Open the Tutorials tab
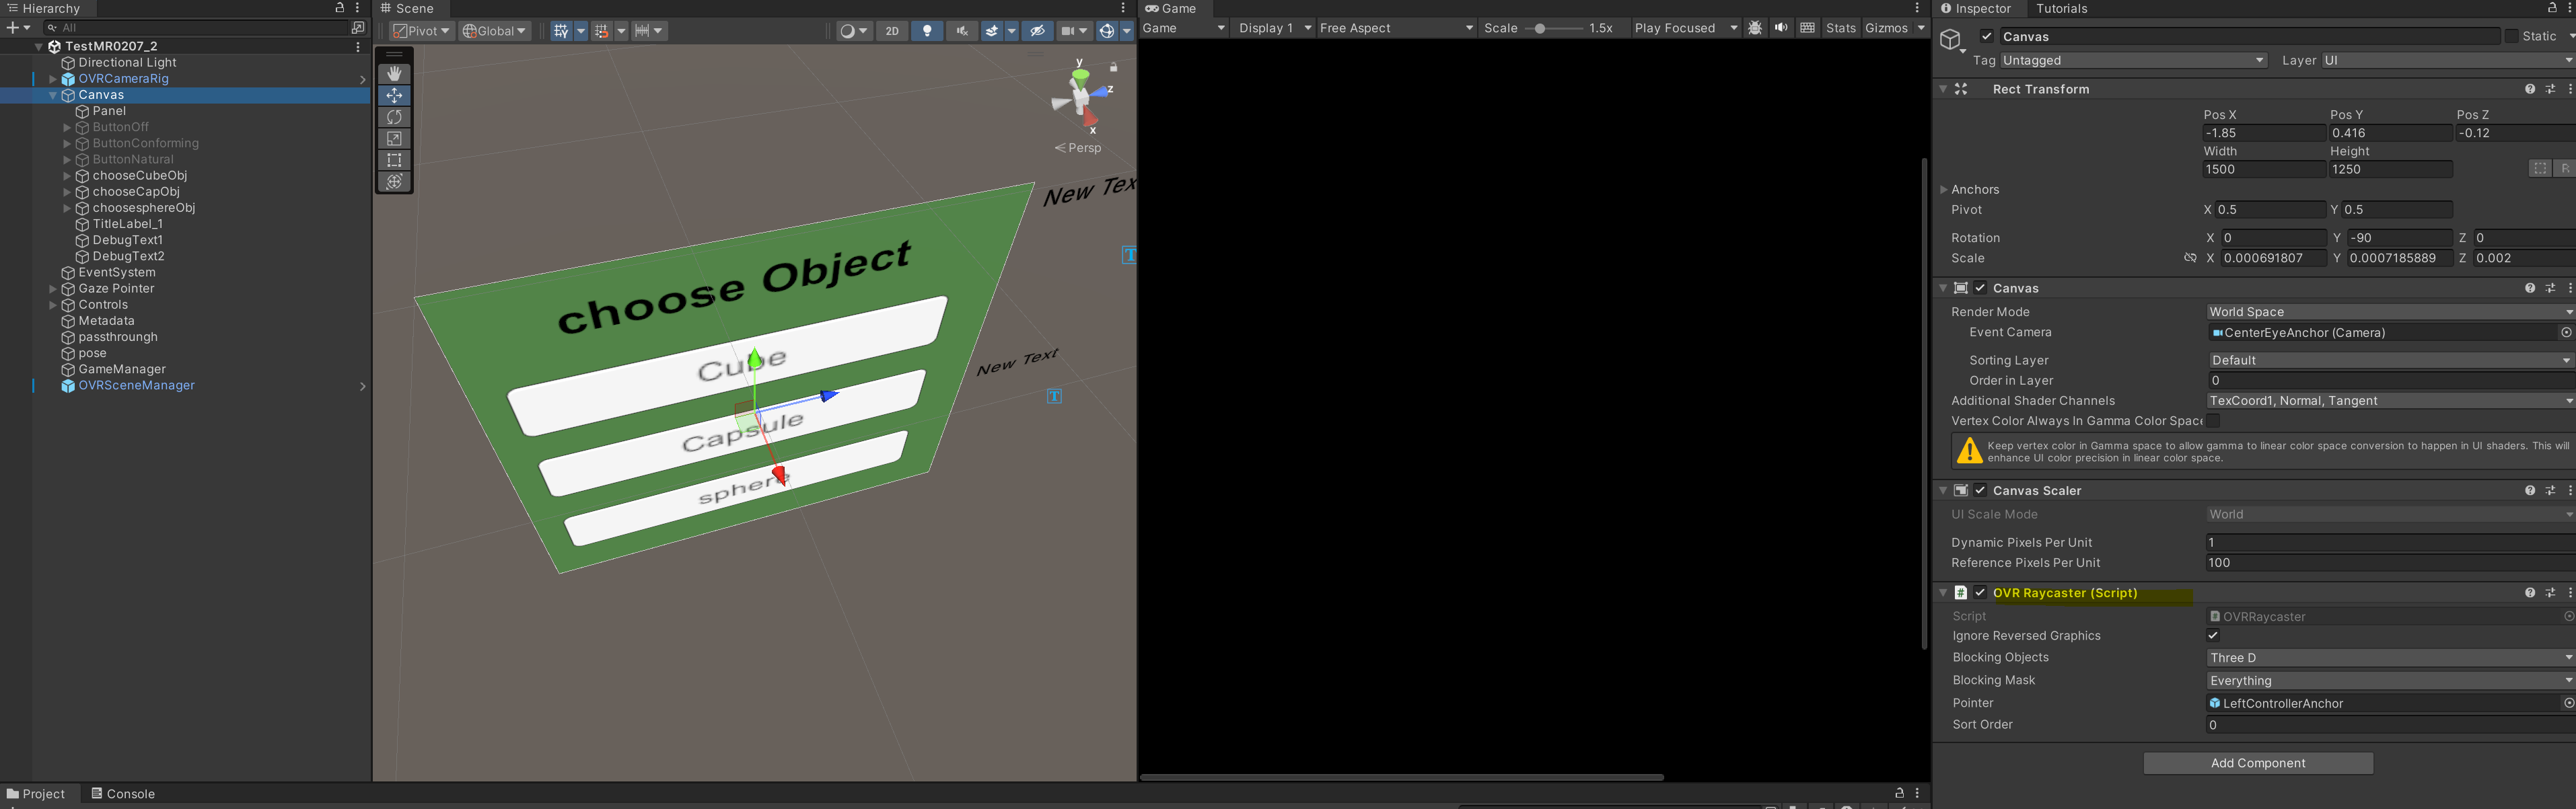 point(2061,9)
